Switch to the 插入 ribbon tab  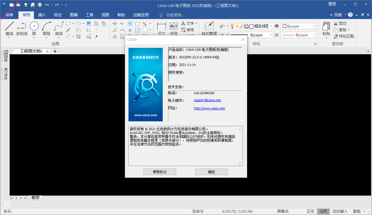pyautogui.click(x=42, y=15)
